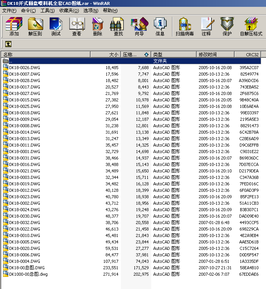Select file name DK18-0016.DWG
Screen dimensions: 266x289
tap(25, 164)
